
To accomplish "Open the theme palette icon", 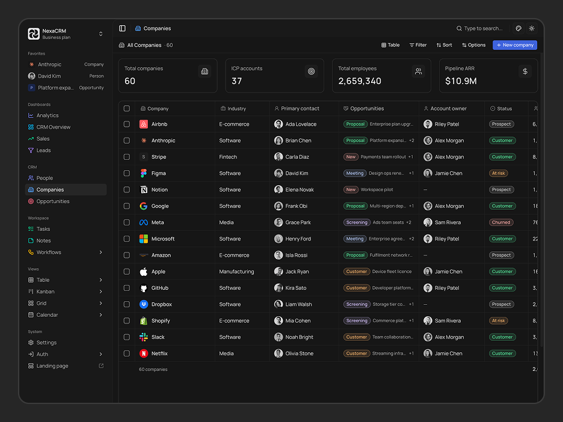I will coord(518,28).
